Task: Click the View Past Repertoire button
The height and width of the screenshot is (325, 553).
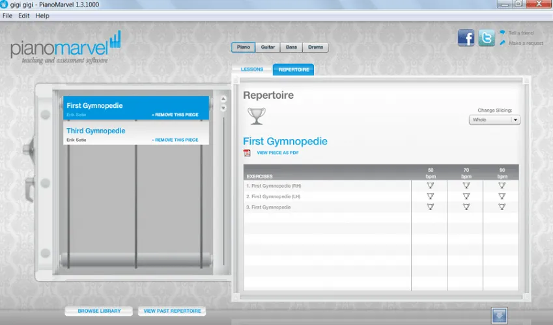Action: [x=172, y=311]
